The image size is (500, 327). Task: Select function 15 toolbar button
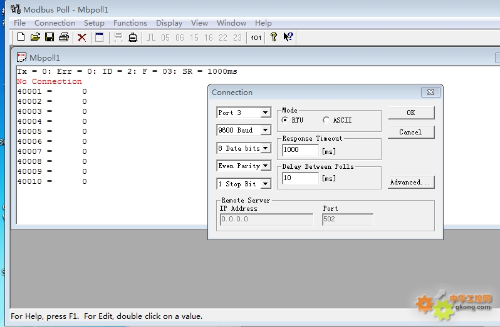coord(194,38)
